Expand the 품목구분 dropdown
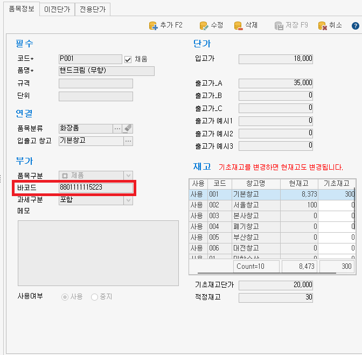 point(128,176)
